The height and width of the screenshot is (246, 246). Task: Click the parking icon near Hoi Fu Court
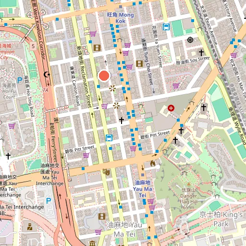tap(20, 80)
